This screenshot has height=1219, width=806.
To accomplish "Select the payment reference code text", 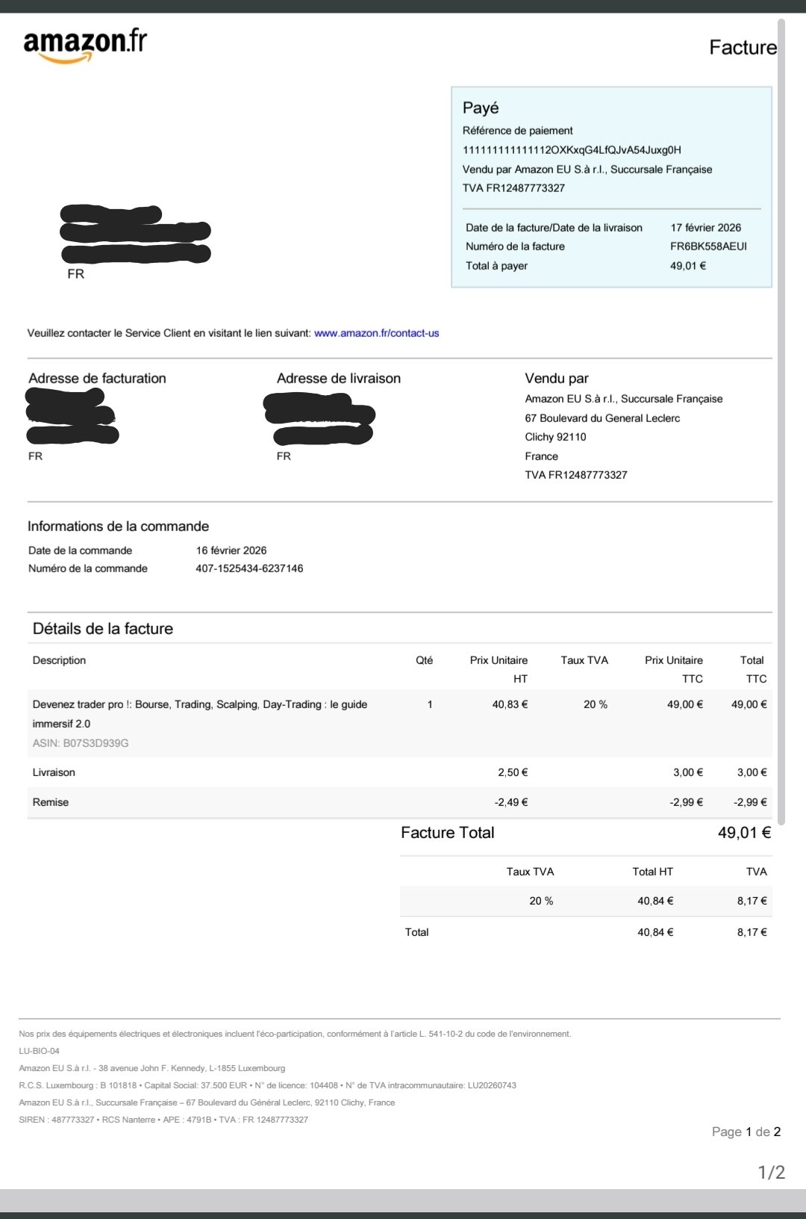I will click(572, 150).
